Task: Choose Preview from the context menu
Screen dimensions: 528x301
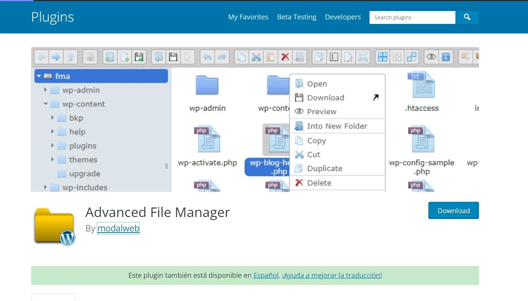Action: (x=338, y=112)
